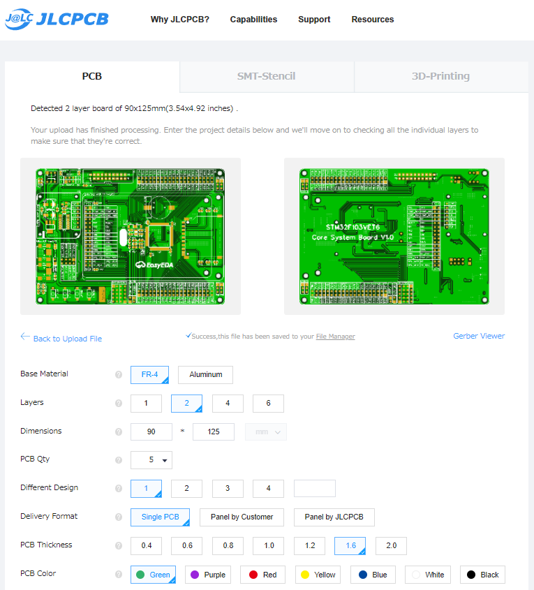
Task: Click the back arrow beside Upload File
Action: click(x=25, y=337)
